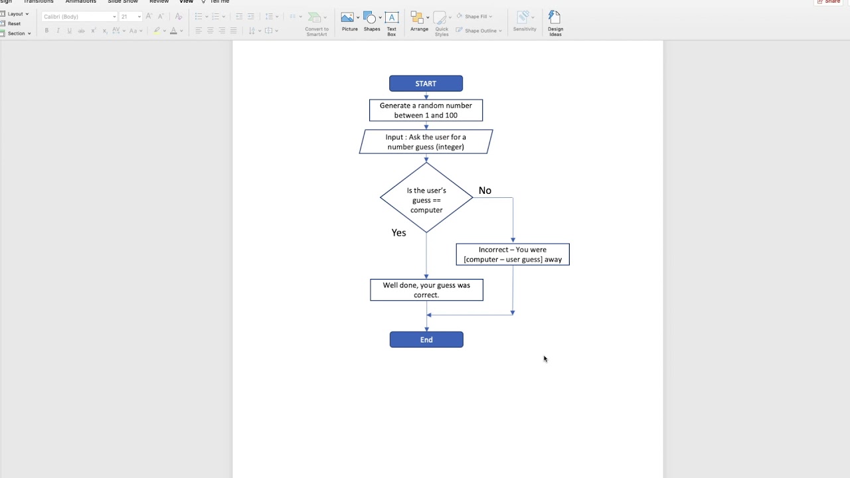Screen dimensions: 850x478
Task: Select the 'Well done, your guess' box
Action: click(426, 290)
